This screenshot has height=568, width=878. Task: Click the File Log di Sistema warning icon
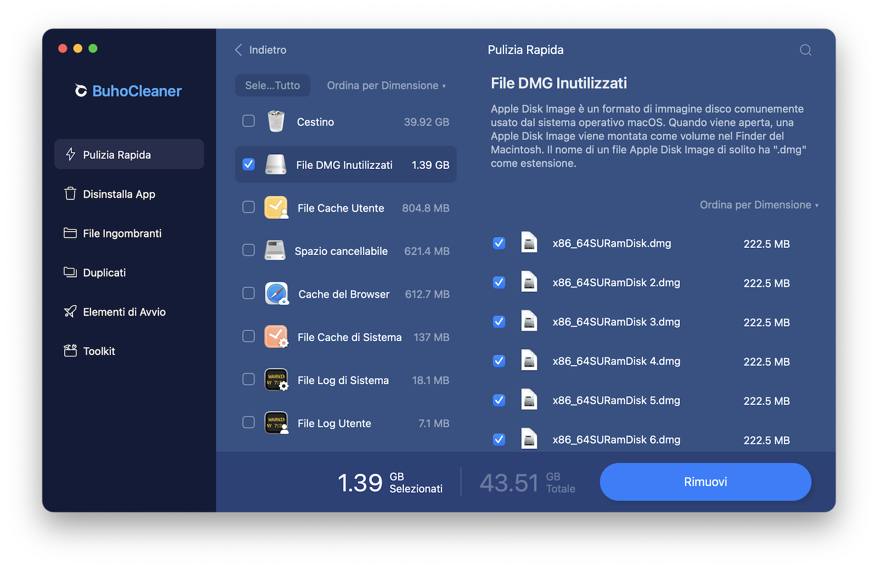276,379
